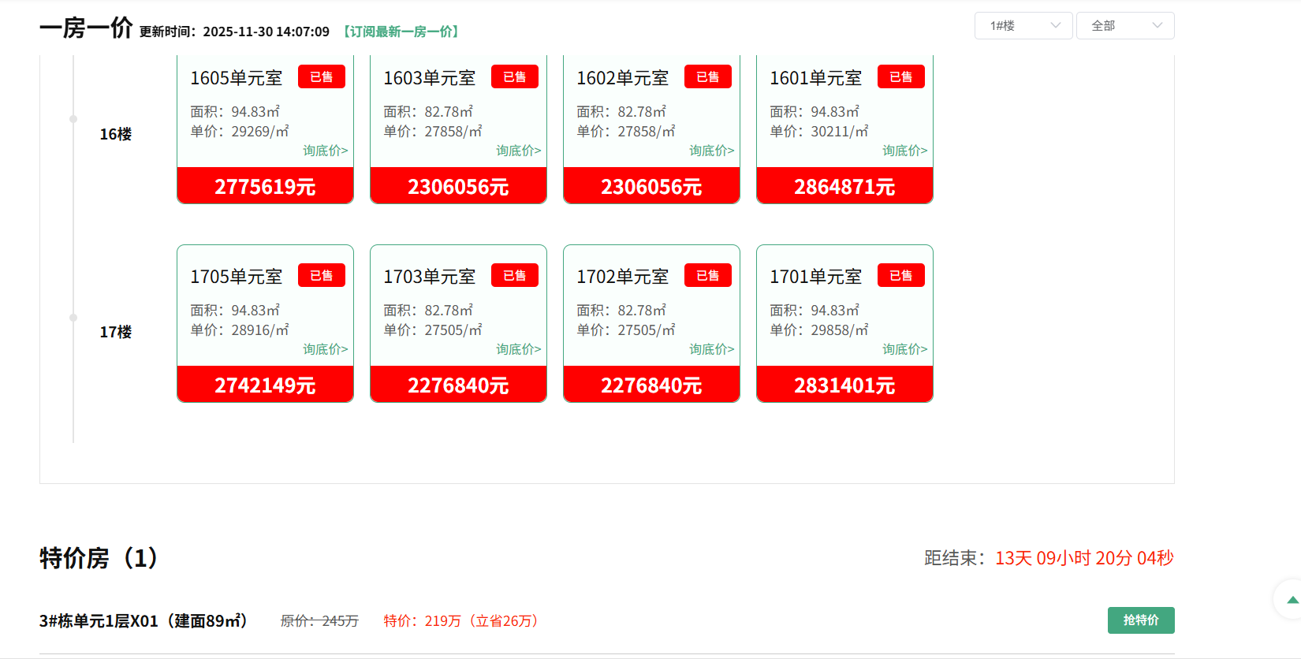Click 询底价 link for room 1605
1301x659 pixels.
(325, 151)
